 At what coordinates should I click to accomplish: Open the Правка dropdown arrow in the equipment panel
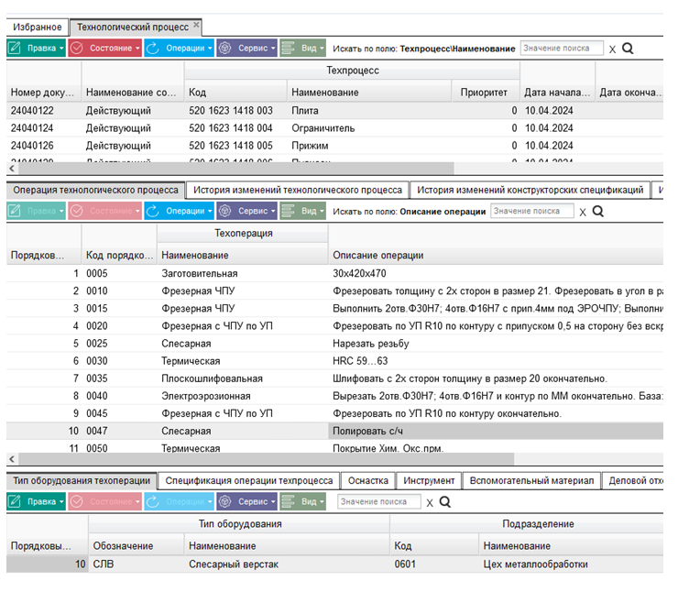tap(61, 501)
